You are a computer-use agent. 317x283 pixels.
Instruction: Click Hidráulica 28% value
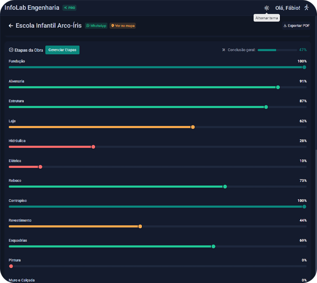(x=303, y=141)
